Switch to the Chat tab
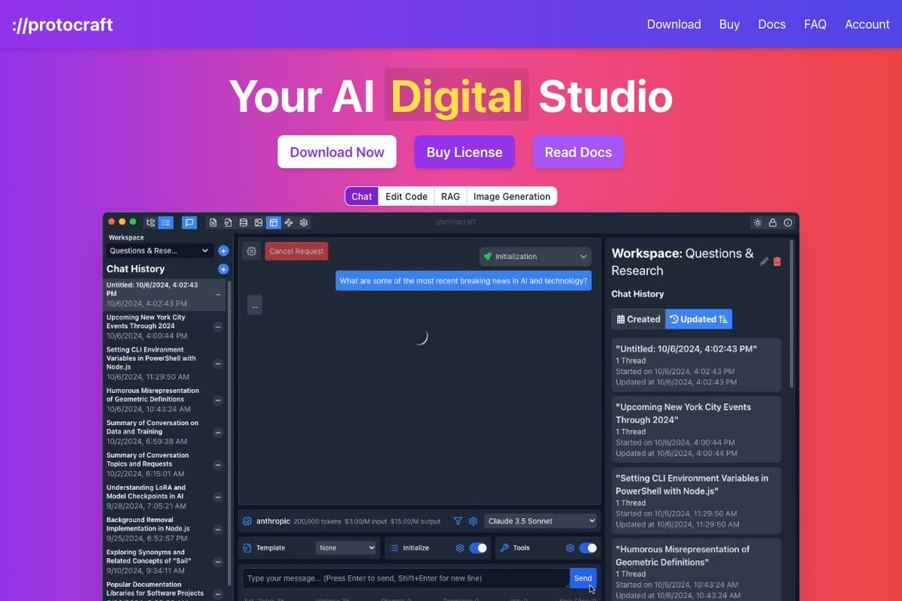Screen dimensions: 902x601 point(362,196)
